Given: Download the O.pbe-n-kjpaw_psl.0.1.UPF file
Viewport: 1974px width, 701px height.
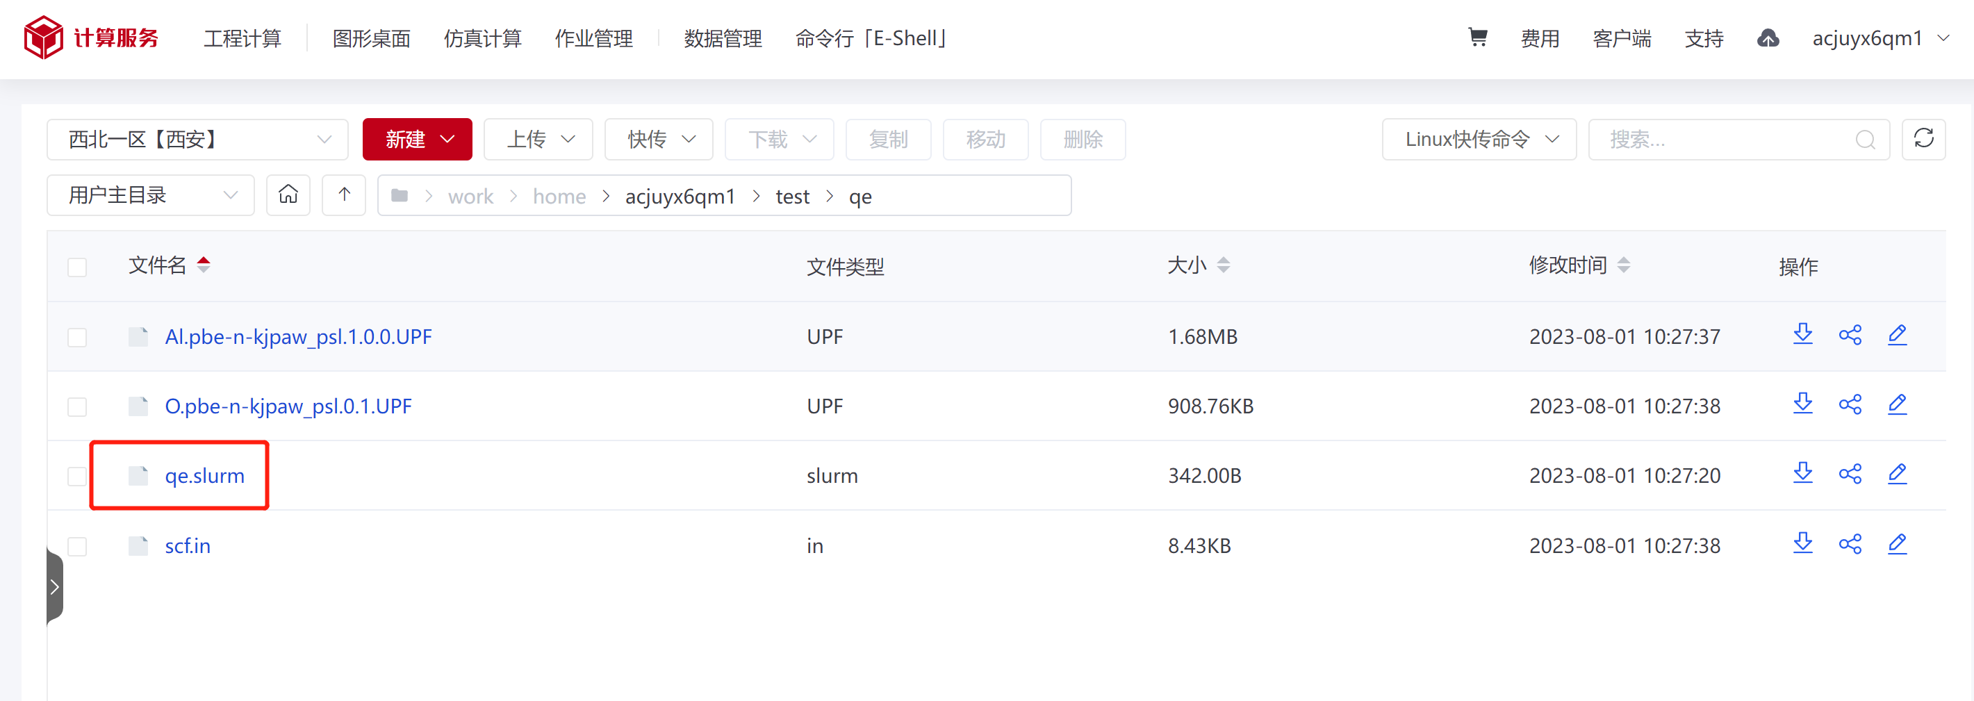Looking at the screenshot, I should (1803, 404).
